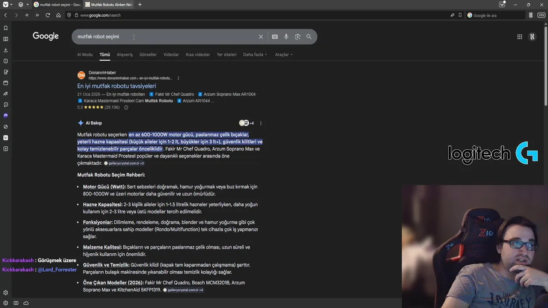Open the Translate side panel
This screenshot has height=308, width=548.
(6, 94)
